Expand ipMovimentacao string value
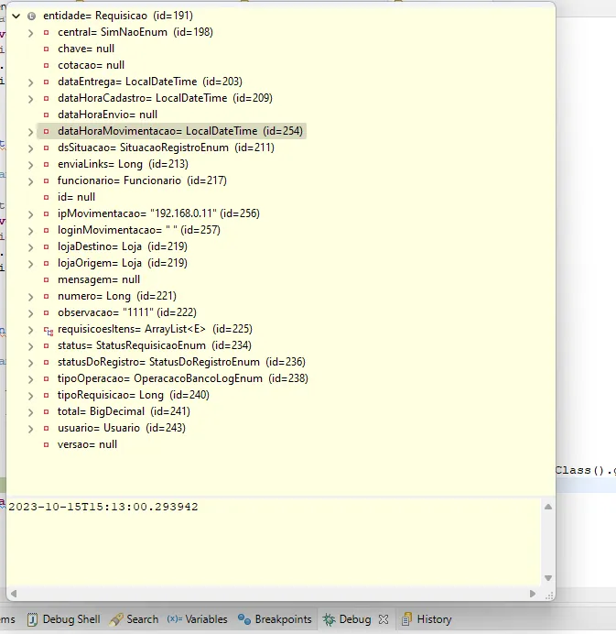The height and width of the screenshot is (634, 616). tap(31, 214)
